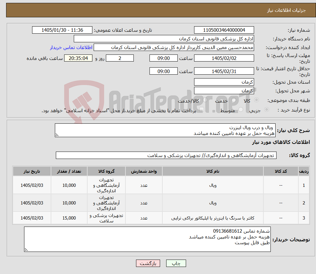Click the need number field 1105003464000004

coord(224,30)
